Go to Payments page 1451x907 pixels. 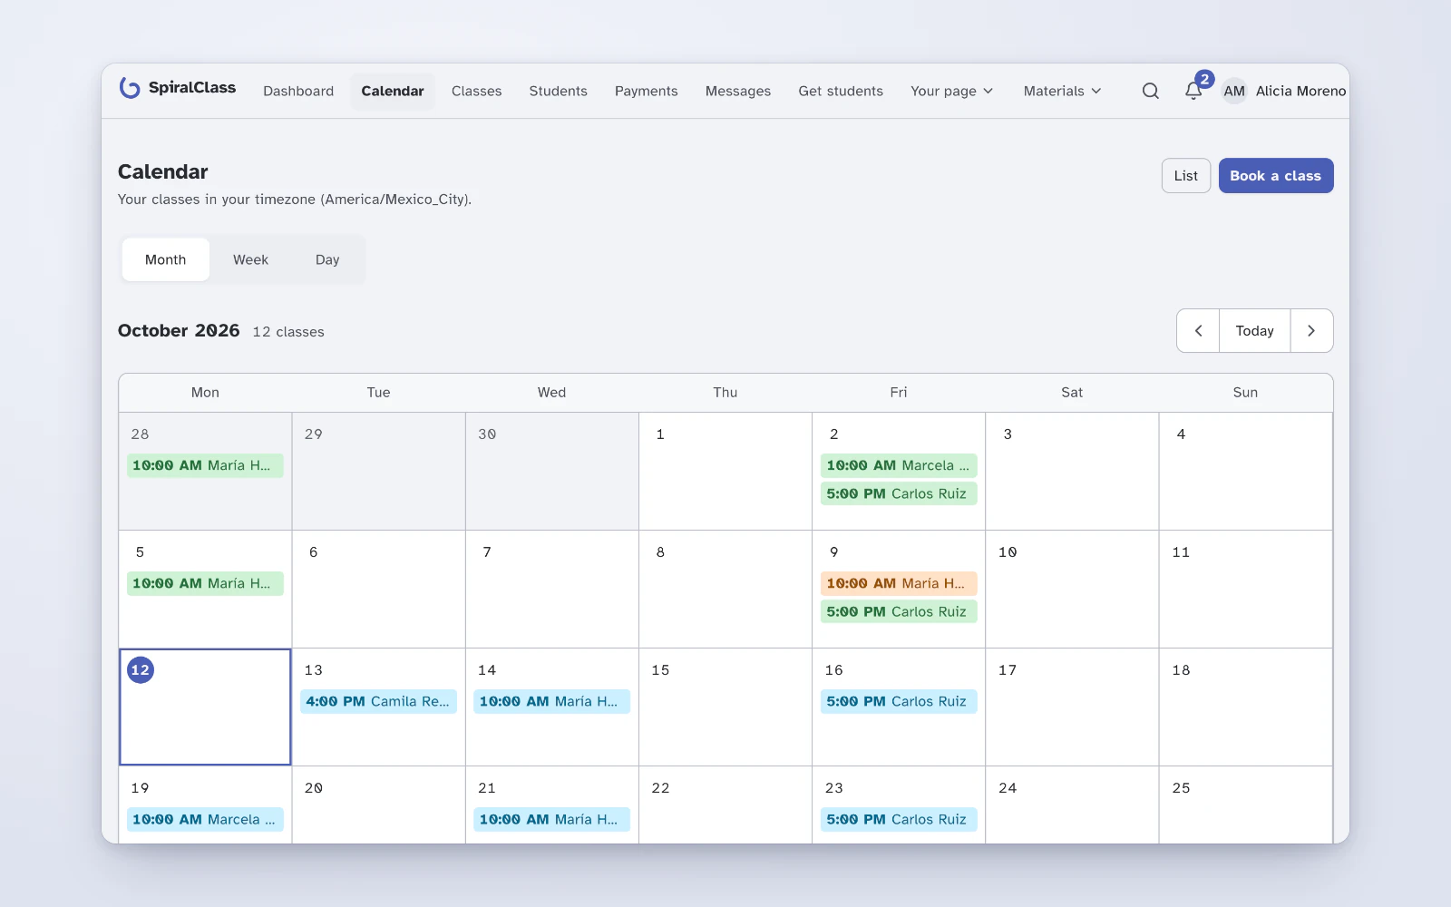(x=646, y=91)
